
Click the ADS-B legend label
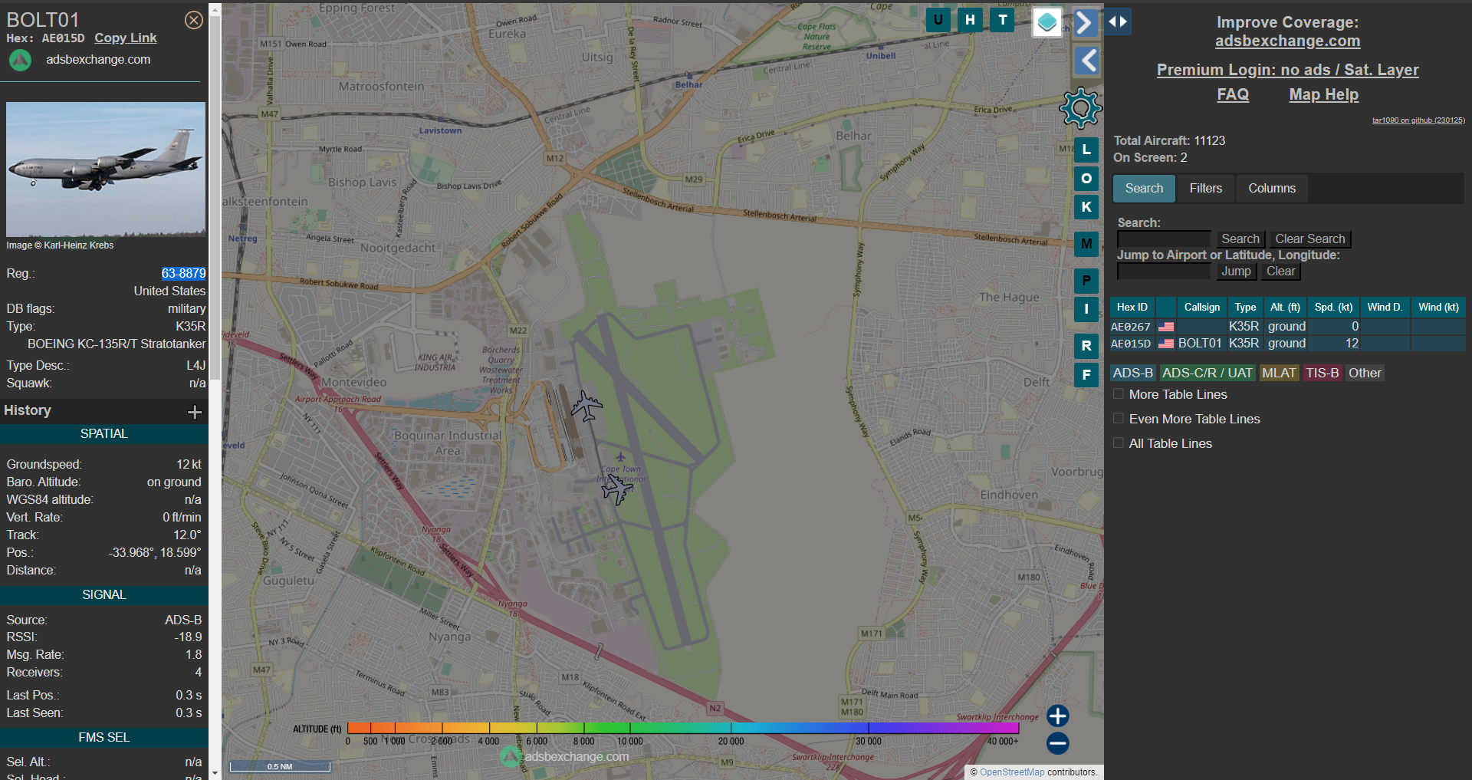[1132, 374]
